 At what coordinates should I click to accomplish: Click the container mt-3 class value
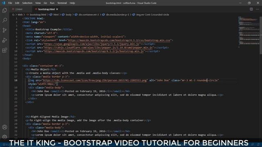point(50,66)
